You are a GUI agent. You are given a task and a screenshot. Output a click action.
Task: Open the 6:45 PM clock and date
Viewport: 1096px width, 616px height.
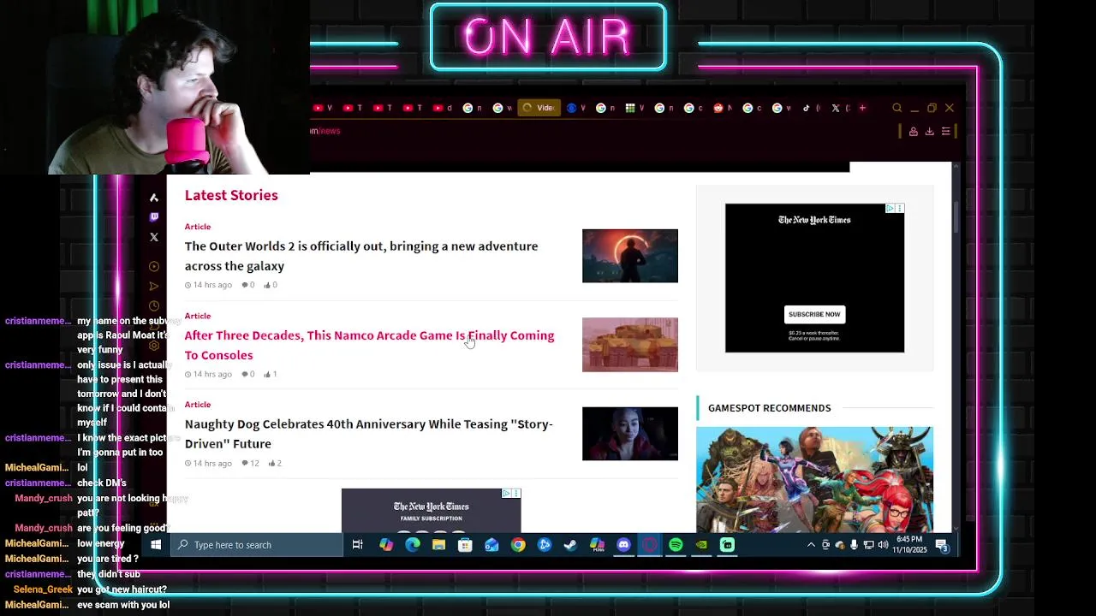pos(909,545)
